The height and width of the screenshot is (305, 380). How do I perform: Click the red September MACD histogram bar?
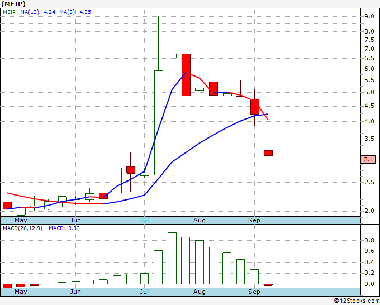[x=268, y=285]
